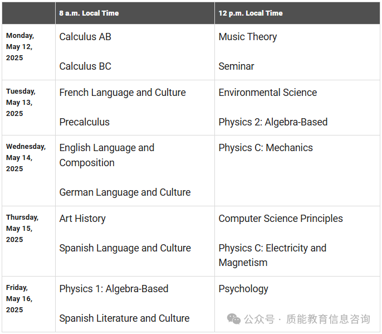Viewport: 382px width, 334px height.
Task: Click the Psychology exam entry
Action: (243, 289)
